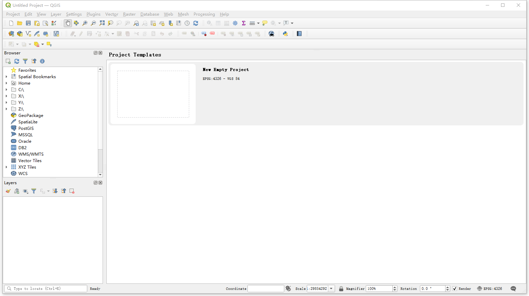Select the Pan Map hand tool
Viewport: 529px width, 296px height.
(x=68, y=23)
